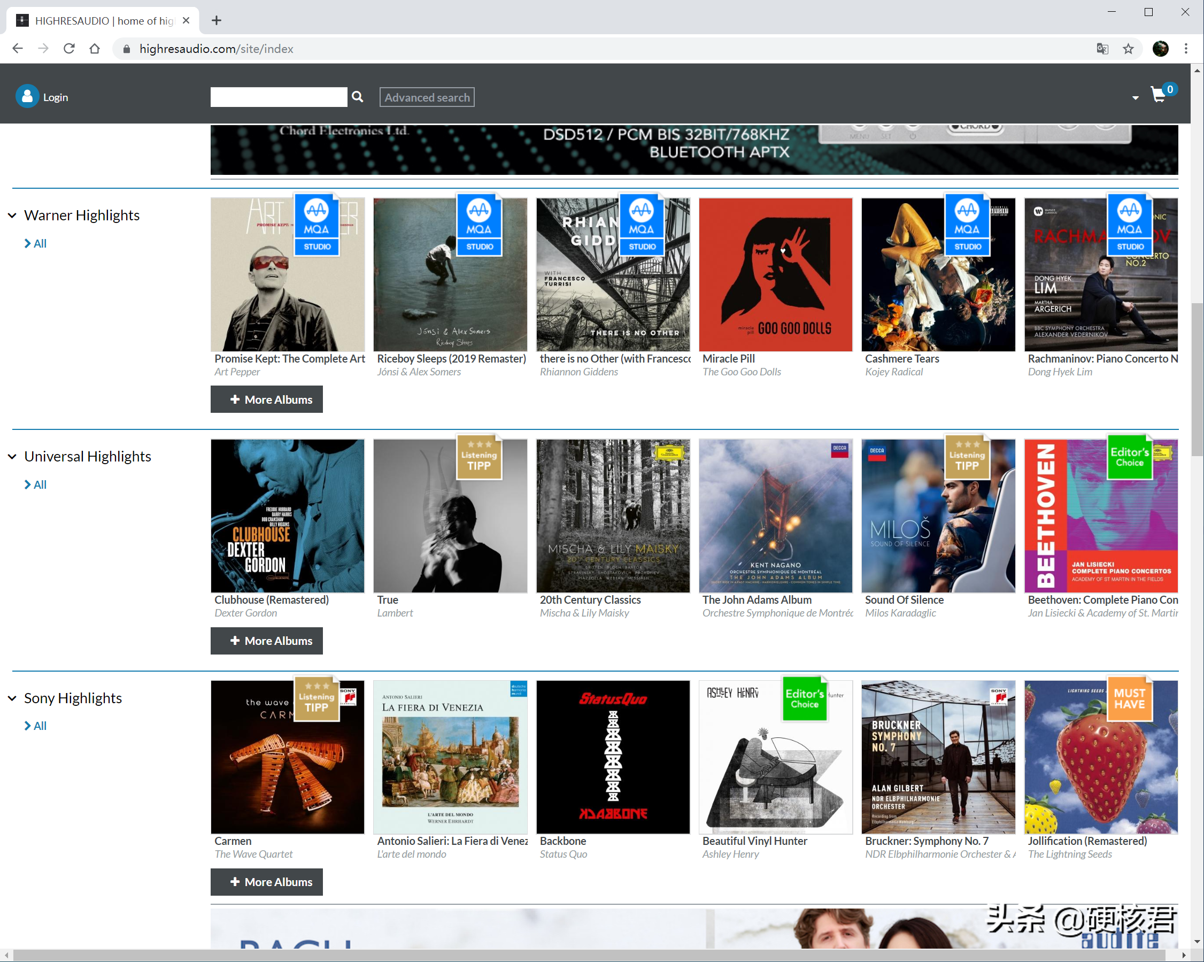Click the shopping cart icon
The width and height of the screenshot is (1204, 962).
1157,95
